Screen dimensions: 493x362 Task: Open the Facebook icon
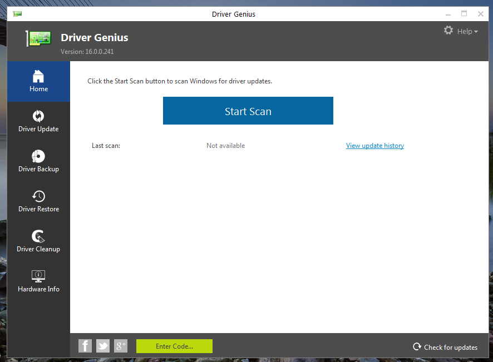(85, 346)
